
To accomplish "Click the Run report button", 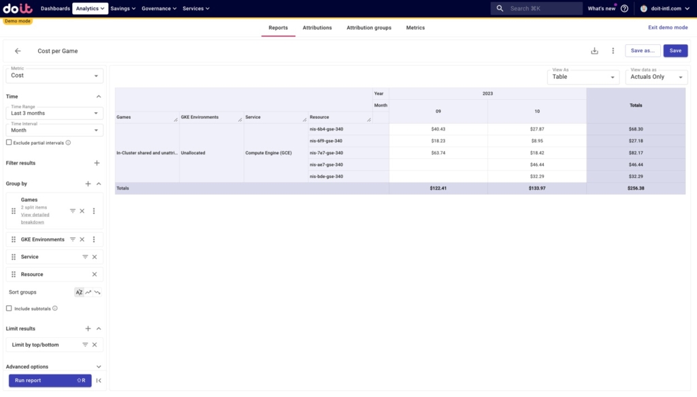I will click(50, 381).
